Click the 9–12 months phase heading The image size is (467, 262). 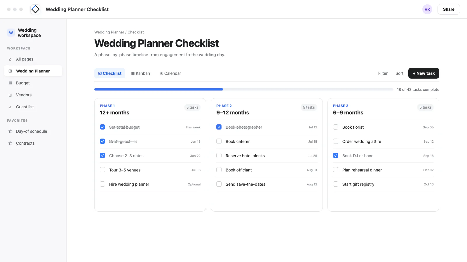(233, 113)
